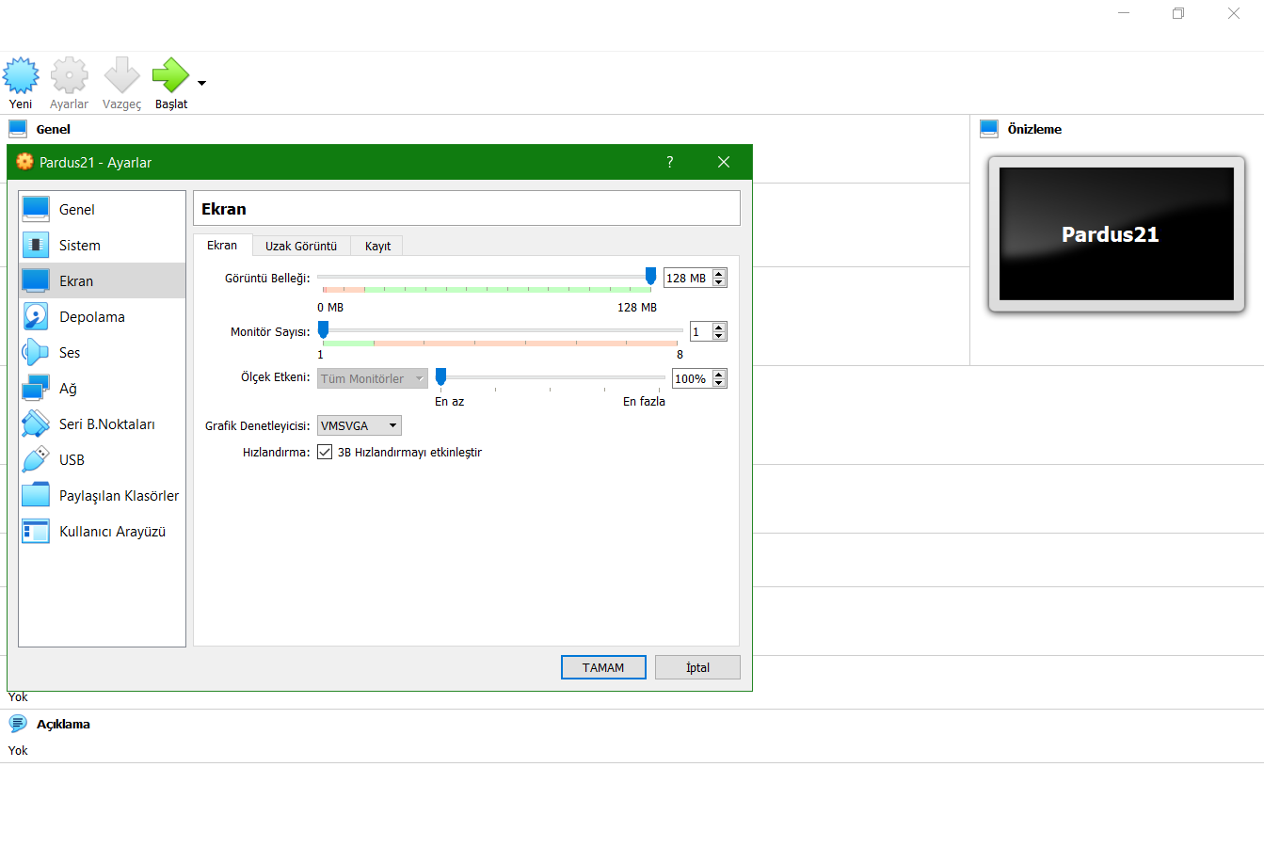Click the monitor count input field
1264x847 pixels.
(x=701, y=331)
